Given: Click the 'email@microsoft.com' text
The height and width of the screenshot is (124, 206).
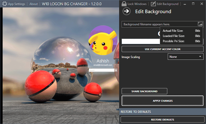Looking at the screenshot, I should click(x=103, y=65).
